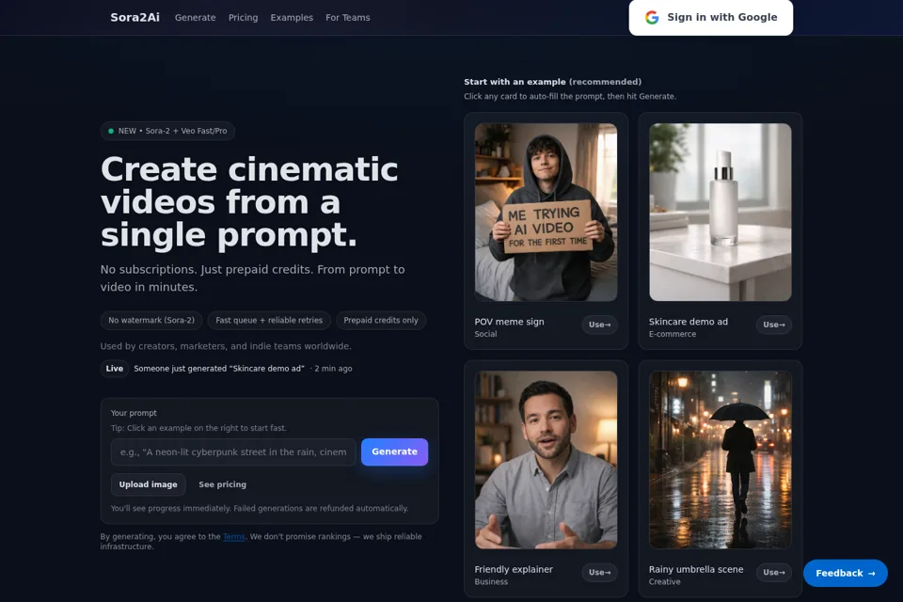Click the Live indicator badge
903x602 pixels.
(x=115, y=369)
